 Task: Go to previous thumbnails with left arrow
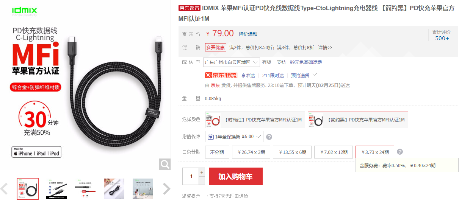coord(4,188)
